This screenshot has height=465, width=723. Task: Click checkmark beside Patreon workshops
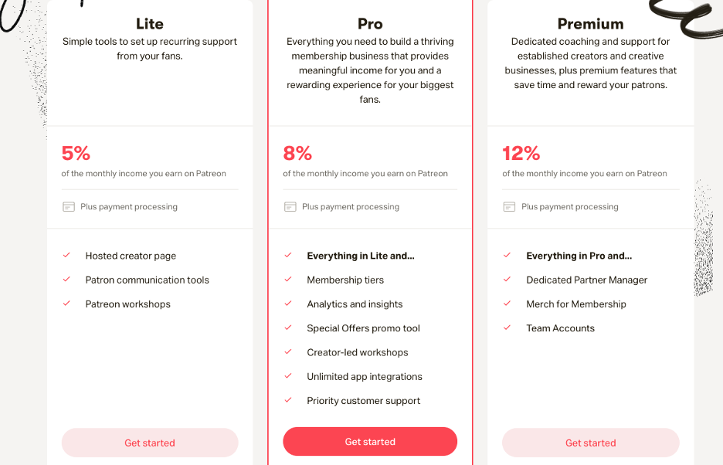pyautogui.click(x=66, y=304)
